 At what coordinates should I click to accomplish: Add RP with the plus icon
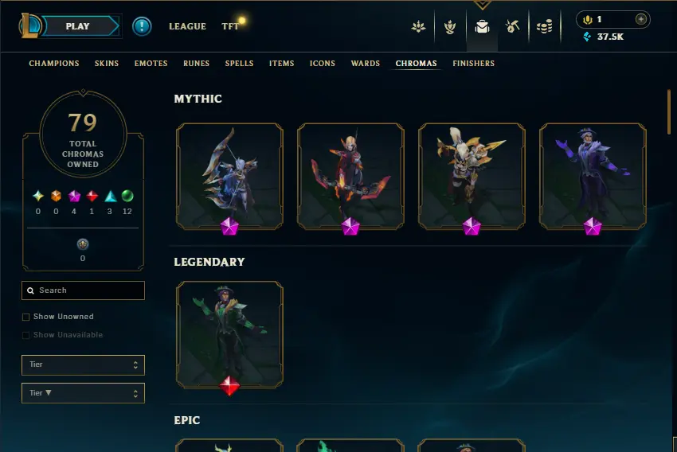[x=640, y=19]
